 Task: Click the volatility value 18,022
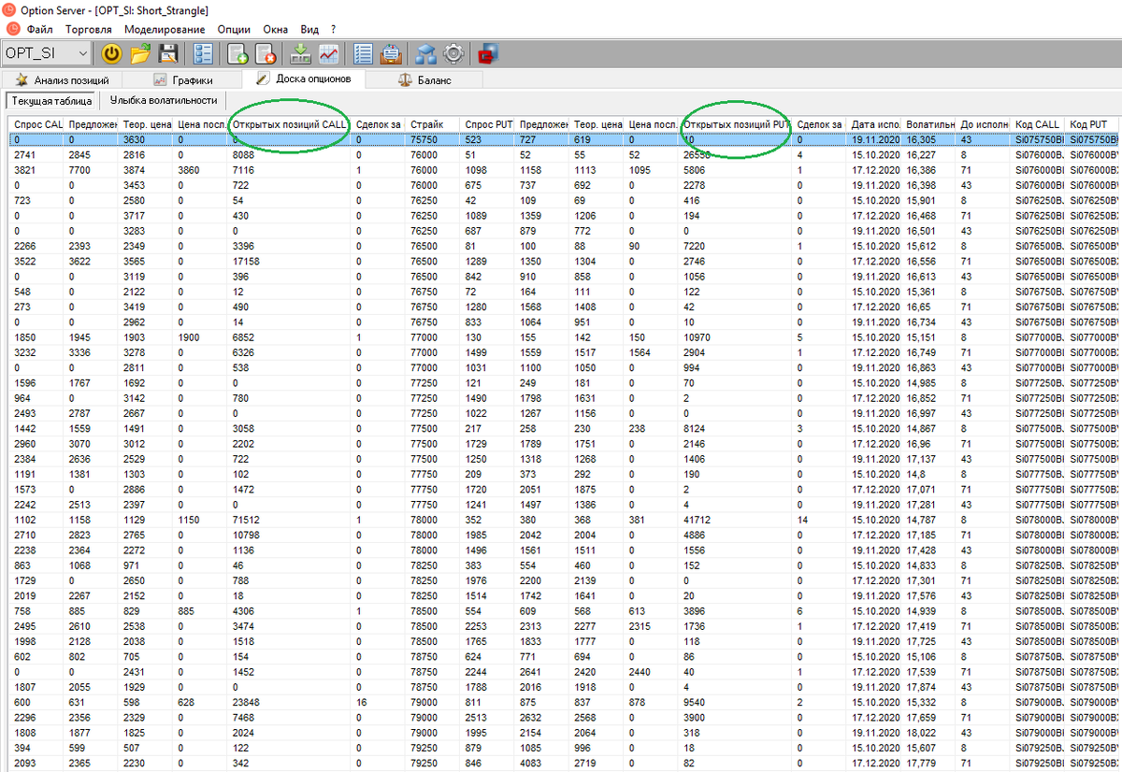928,733
